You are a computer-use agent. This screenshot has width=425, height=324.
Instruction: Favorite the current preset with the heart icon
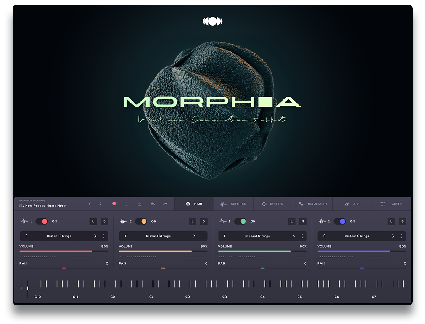(x=114, y=204)
